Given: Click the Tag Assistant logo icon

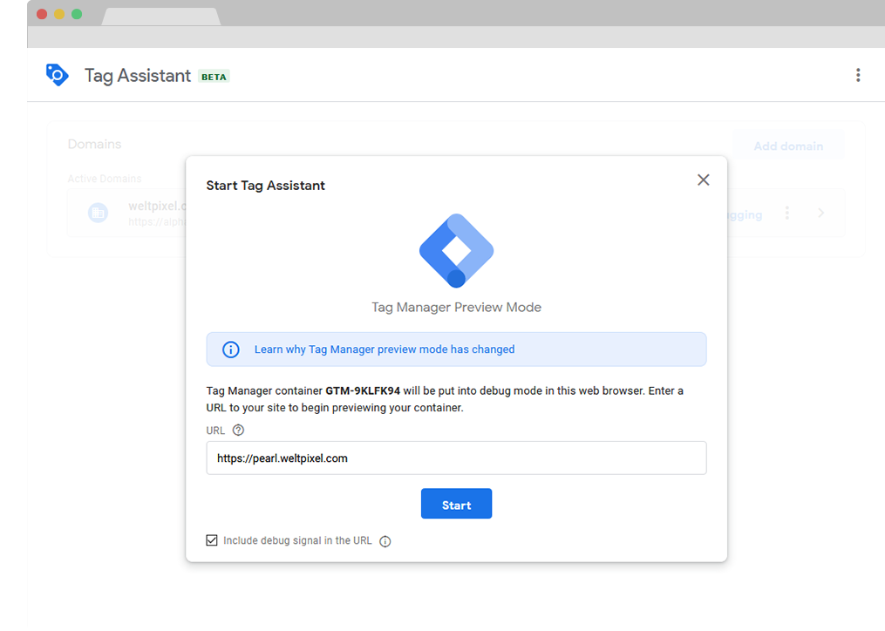Looking at the screenshot, I should pyautogui.click(x=57, y=75).
